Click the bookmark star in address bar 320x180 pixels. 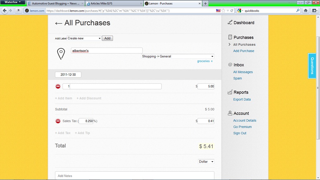pos(223,11)
